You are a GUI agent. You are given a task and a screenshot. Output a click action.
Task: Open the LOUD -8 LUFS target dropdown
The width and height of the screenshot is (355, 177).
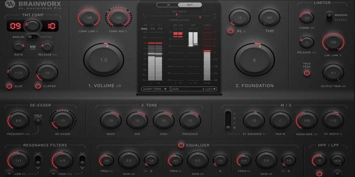193,89
